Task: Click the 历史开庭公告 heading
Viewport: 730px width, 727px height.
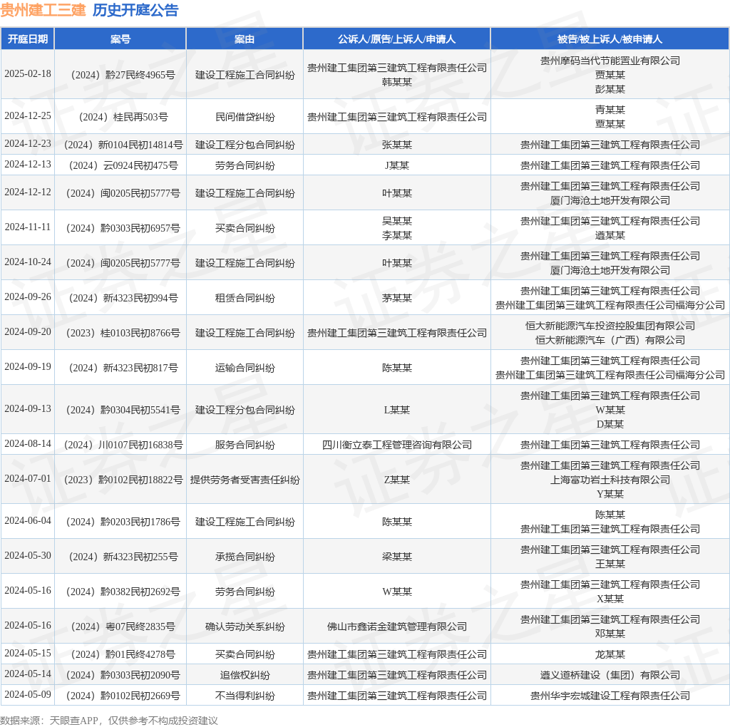Action: coord(135,10)
